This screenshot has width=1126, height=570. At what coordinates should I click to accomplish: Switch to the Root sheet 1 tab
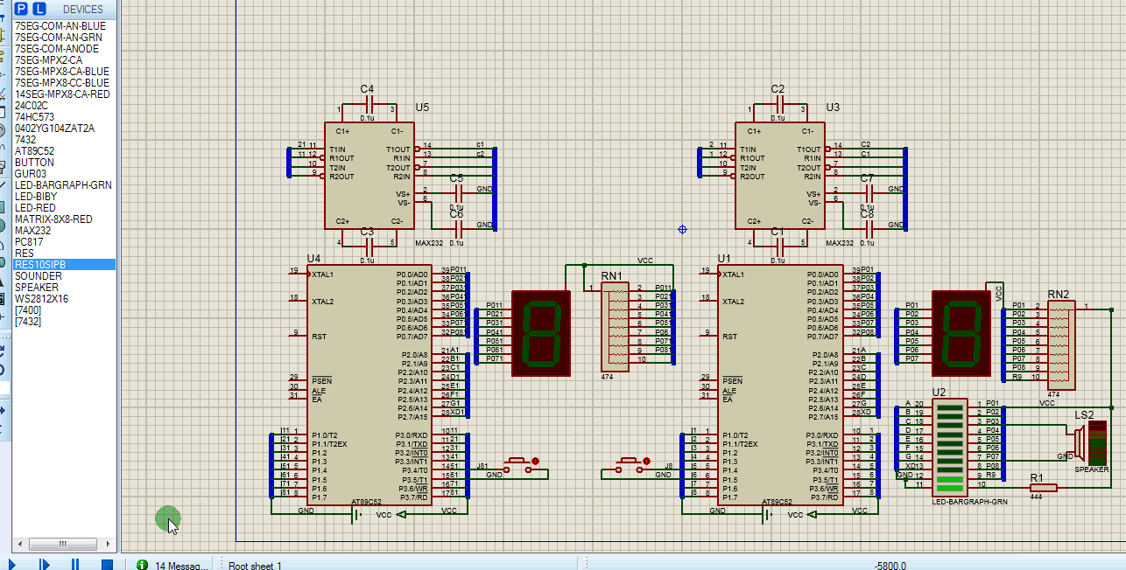[x=256, y=565]
